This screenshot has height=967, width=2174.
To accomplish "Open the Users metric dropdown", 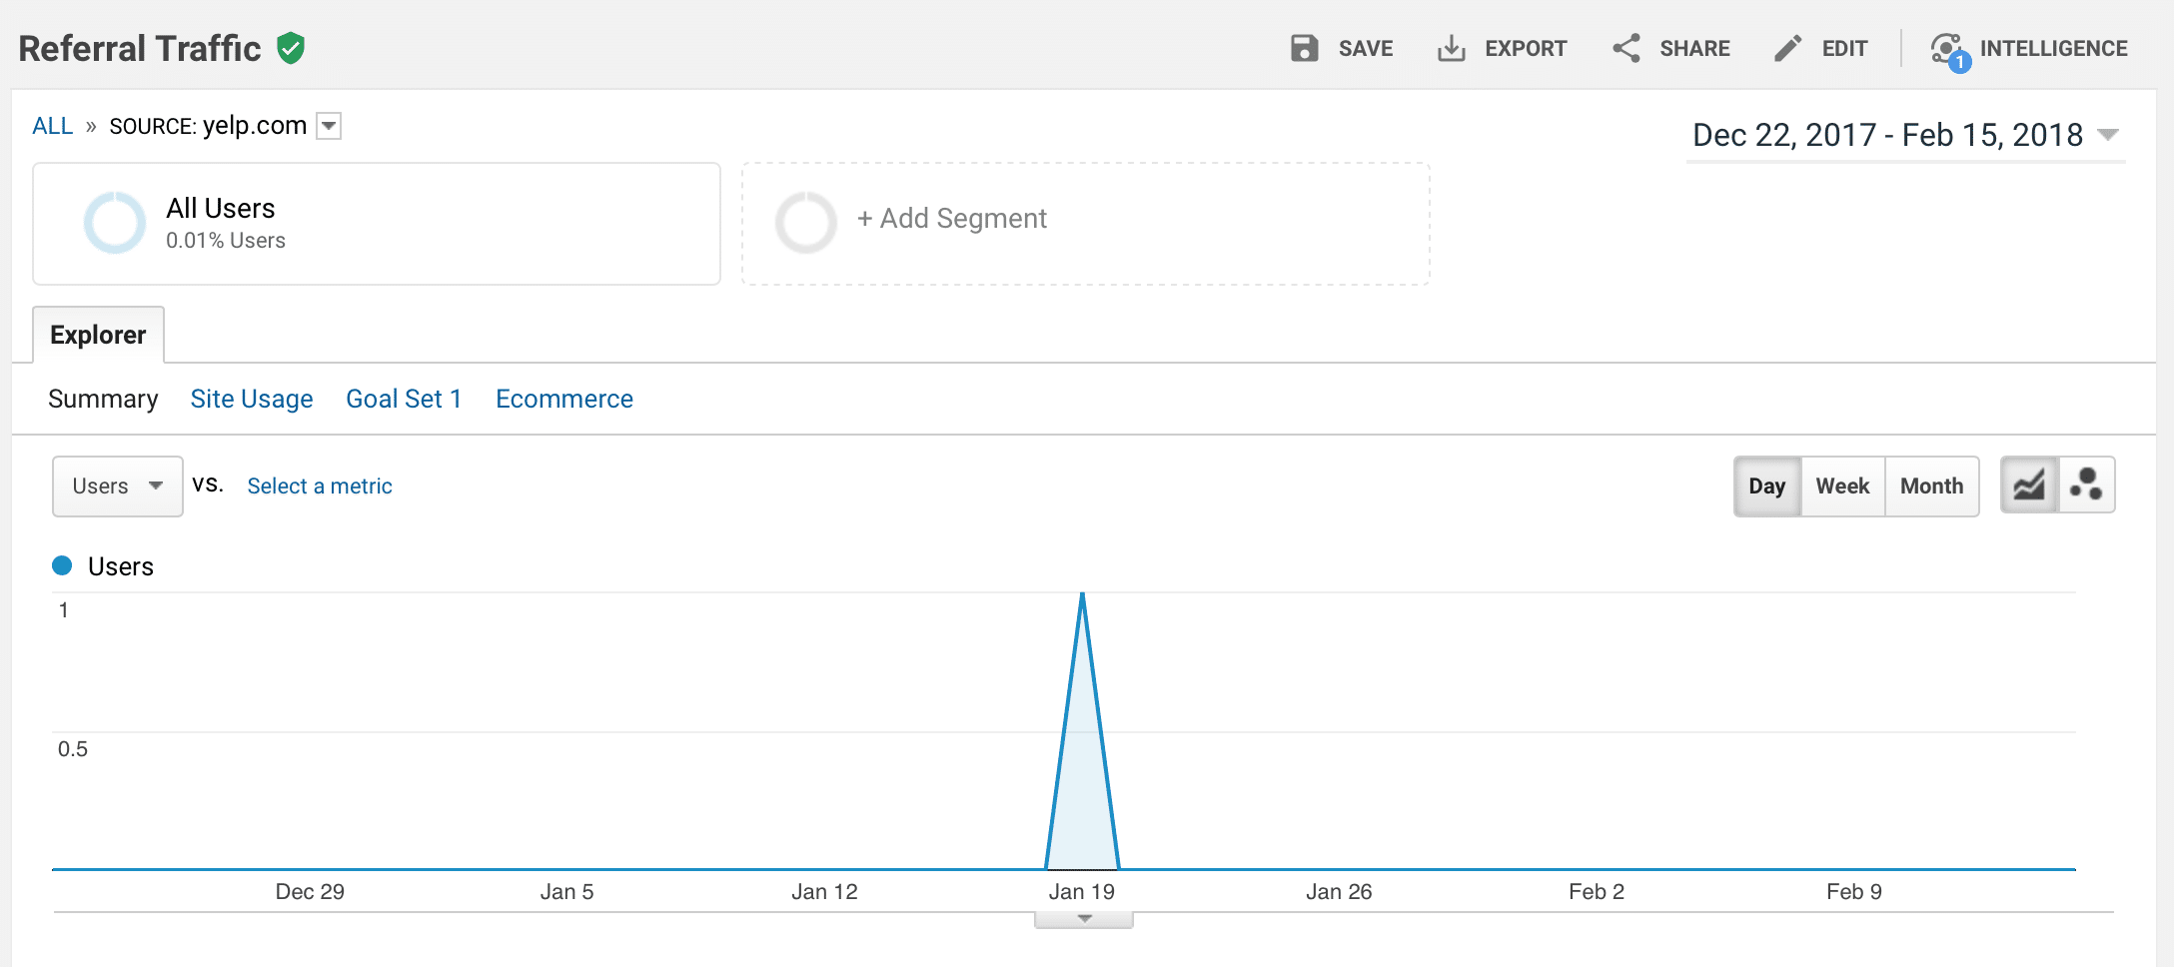I will 118,486.
